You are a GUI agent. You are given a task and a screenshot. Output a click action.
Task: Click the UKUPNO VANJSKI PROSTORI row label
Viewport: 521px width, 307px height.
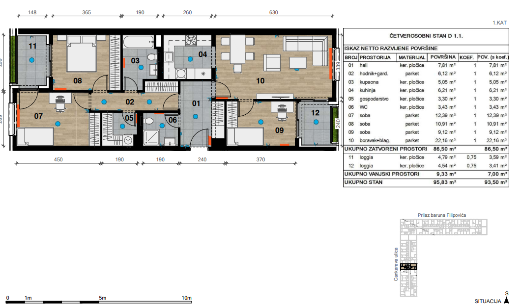(x=382, y=174)
